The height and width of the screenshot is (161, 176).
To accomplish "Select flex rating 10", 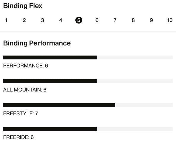I will (x=169, y=20).
